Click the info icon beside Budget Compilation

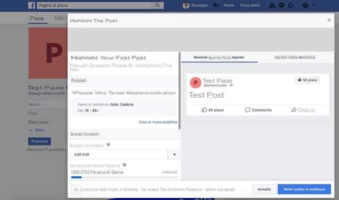click(108, 144)
